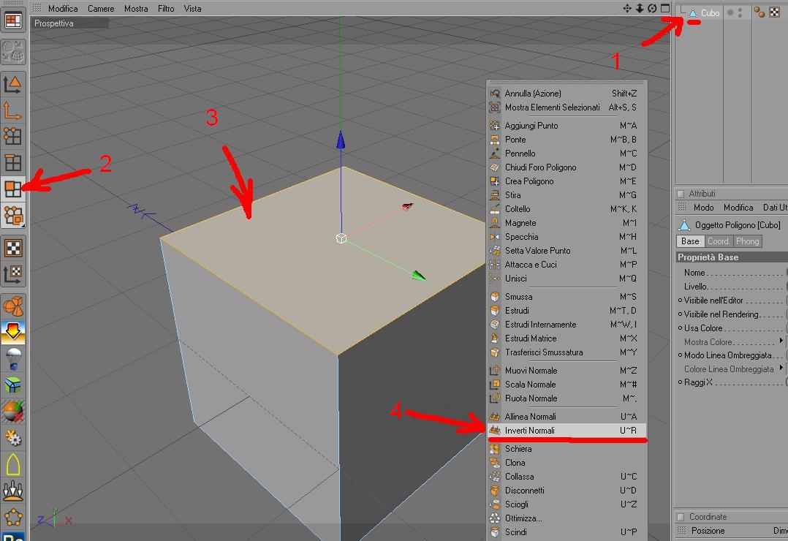Open the Modo menu in Attributi panel
The image size is (788, 541).
tap(703, 207)
